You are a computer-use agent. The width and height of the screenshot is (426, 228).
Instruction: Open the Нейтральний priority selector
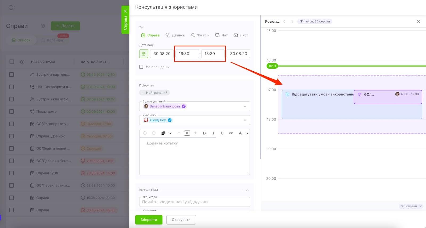tap(154, 93)
